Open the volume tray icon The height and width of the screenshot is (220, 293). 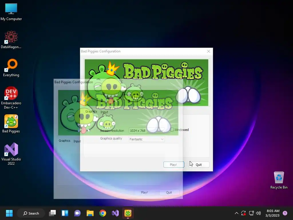click(258, 213)
